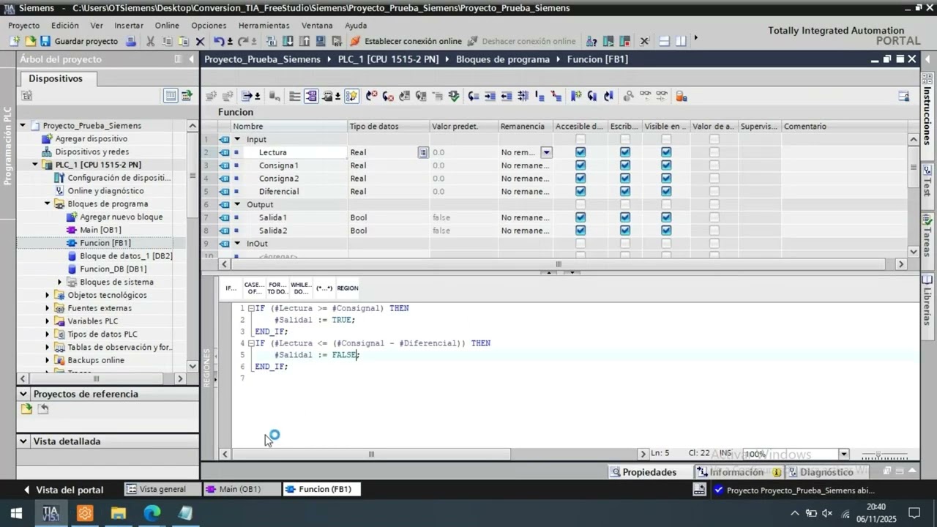Image resolution: width=937 pixels, height=527 pixels.
Task: Click Guardar proyecto button
Action: (x=79, y=41)
